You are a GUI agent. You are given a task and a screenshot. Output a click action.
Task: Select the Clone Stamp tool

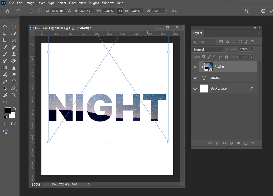pos(14,54)
